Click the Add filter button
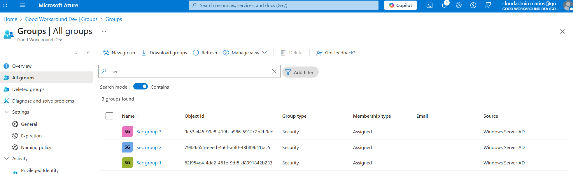The width and height of the screenshot is (573, 174). point(300,72)
